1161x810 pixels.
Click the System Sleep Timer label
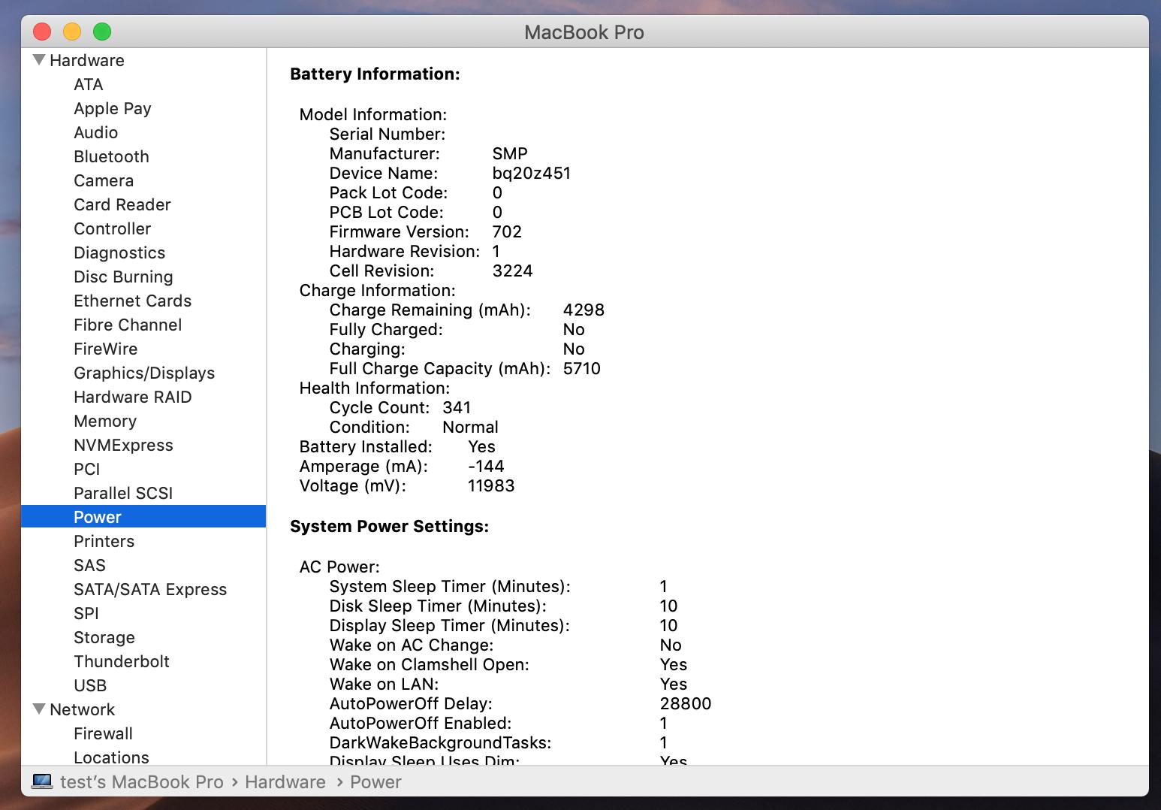click(450, 586)
